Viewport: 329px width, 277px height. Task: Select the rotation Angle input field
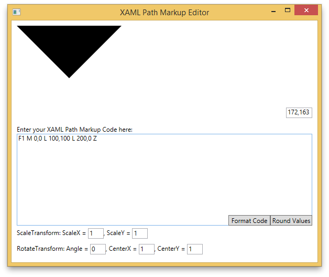pos(98,249)
